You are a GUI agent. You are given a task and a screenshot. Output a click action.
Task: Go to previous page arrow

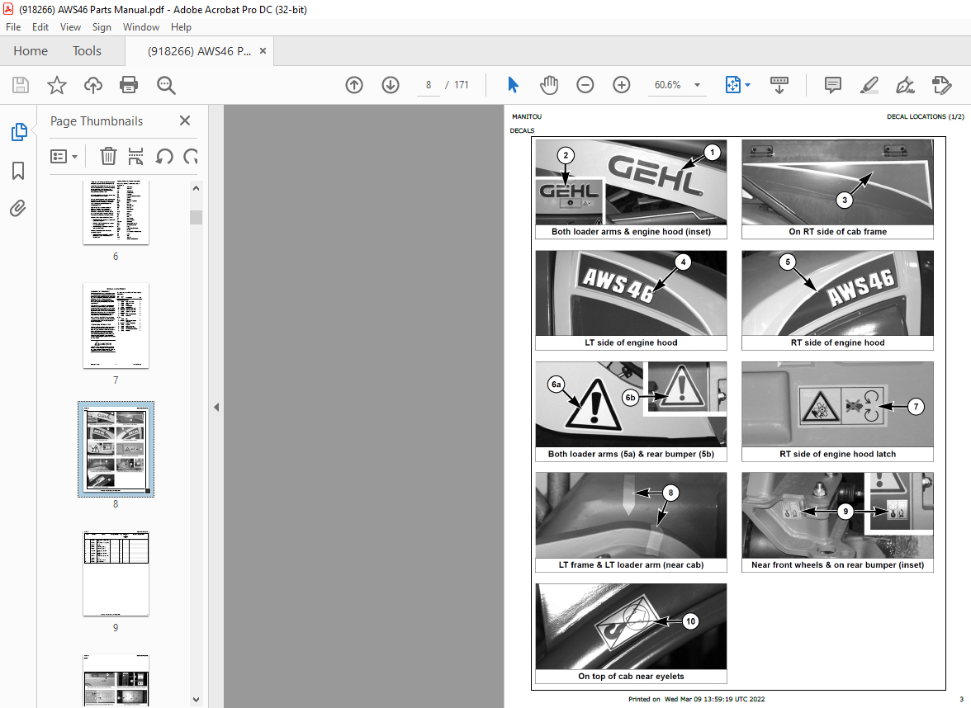point(354,85)
